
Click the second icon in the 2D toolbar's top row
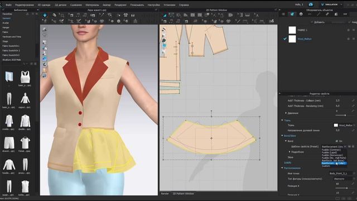click(171, 15)
